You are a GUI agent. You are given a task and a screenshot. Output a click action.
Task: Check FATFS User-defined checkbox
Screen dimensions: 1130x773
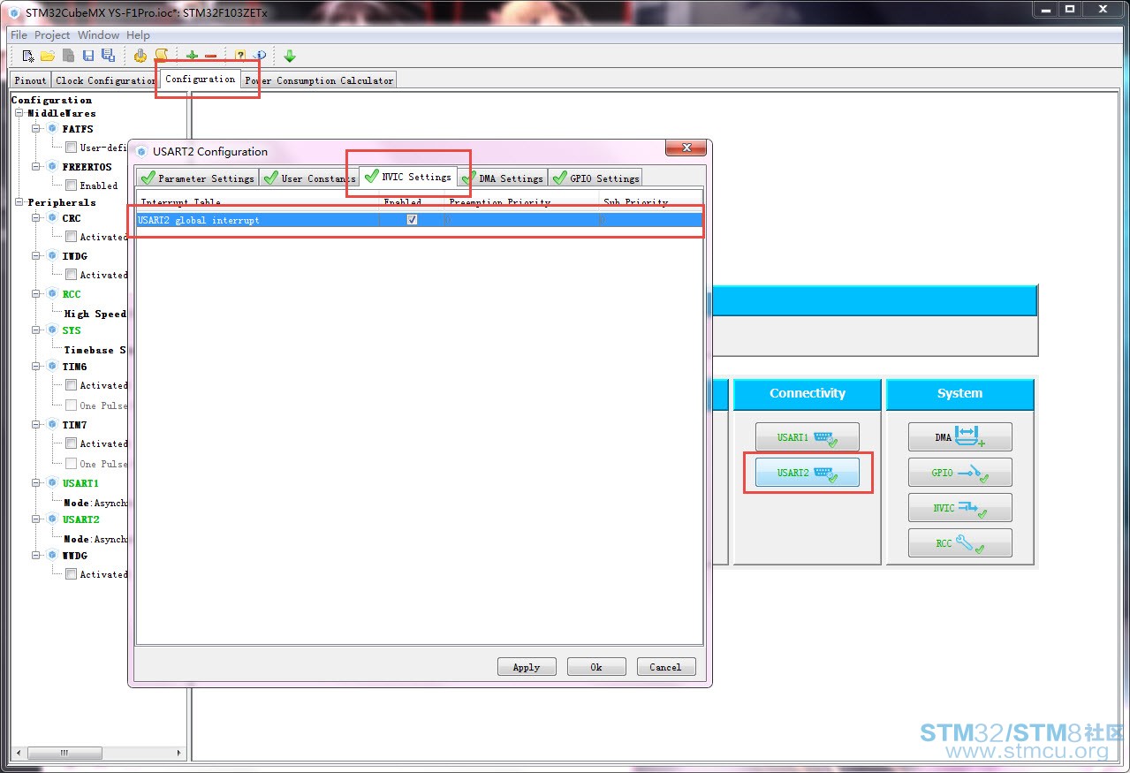point(71,148)
